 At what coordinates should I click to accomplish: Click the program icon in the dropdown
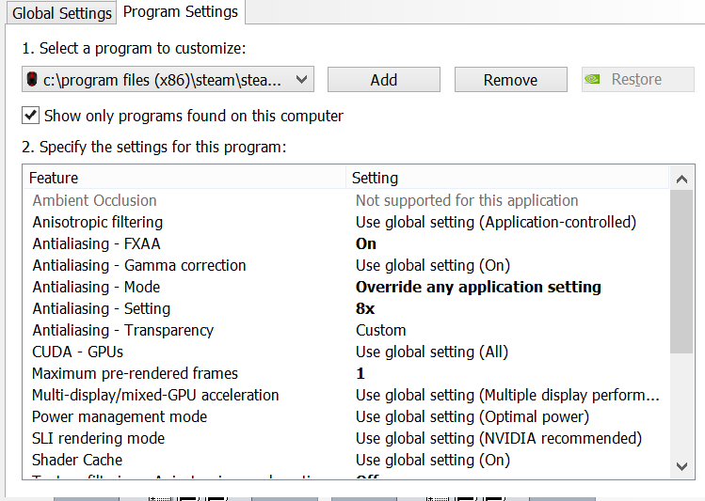pos(32,80)
